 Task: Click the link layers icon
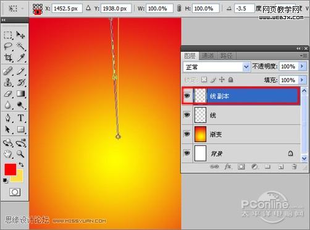coord(214,166)
